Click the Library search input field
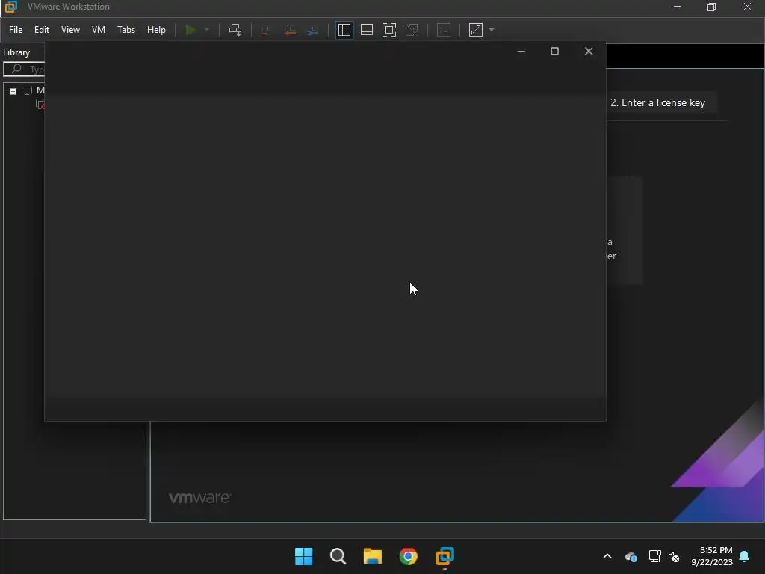 pos(25,70)
